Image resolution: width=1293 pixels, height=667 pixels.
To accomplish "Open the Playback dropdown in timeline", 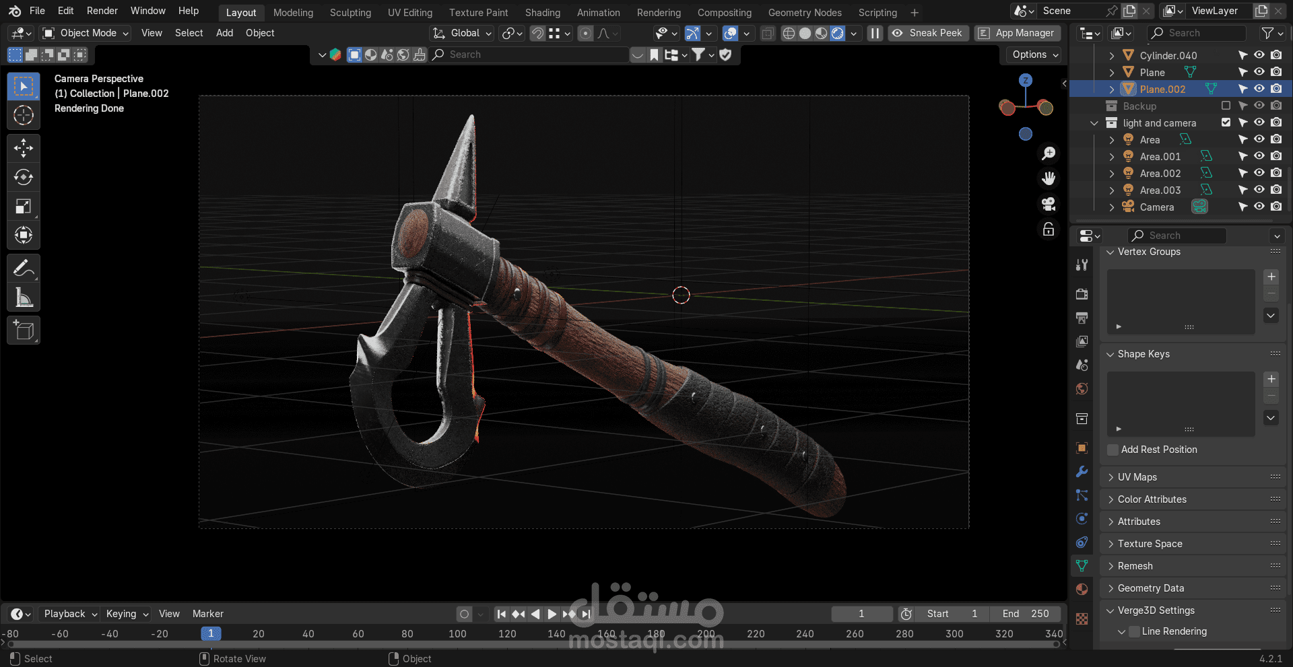I will [70, 614].
